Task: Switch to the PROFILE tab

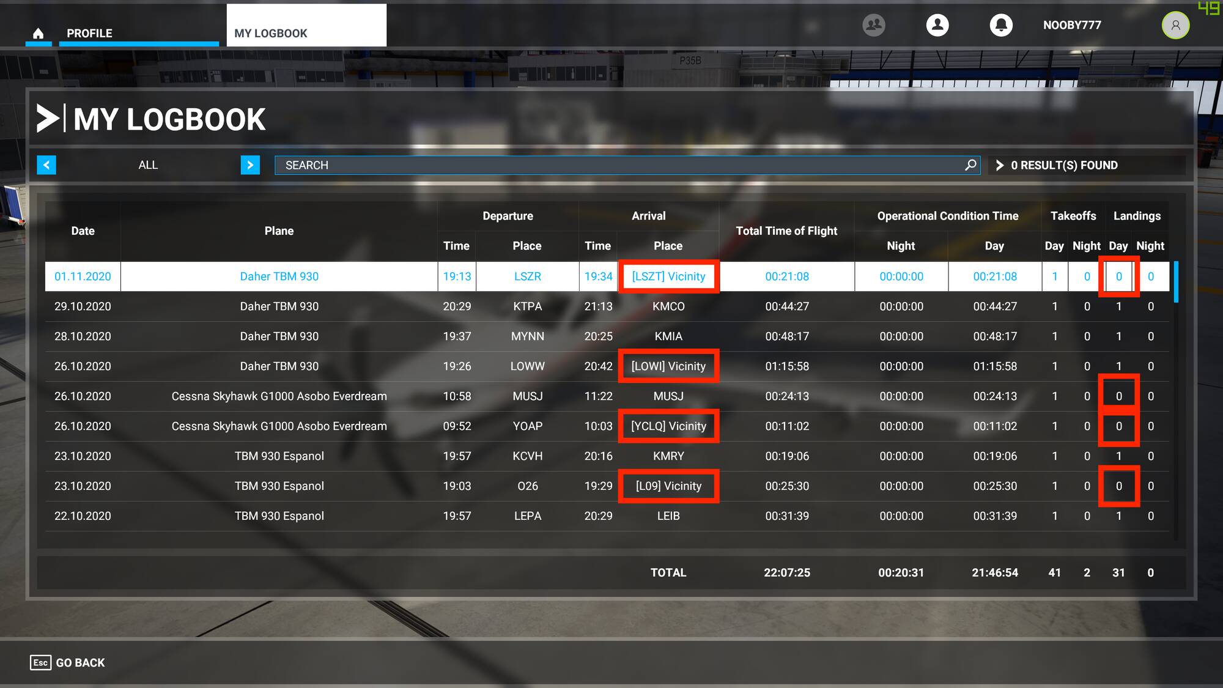Action: (89, 33)
